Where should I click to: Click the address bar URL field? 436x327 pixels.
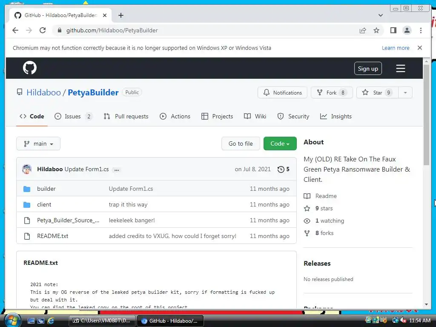[206, 30]
